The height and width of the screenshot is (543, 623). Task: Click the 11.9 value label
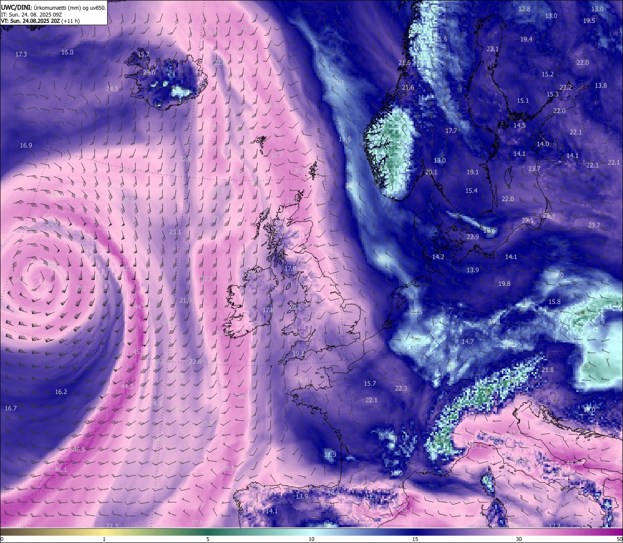[x=330, y=455]
